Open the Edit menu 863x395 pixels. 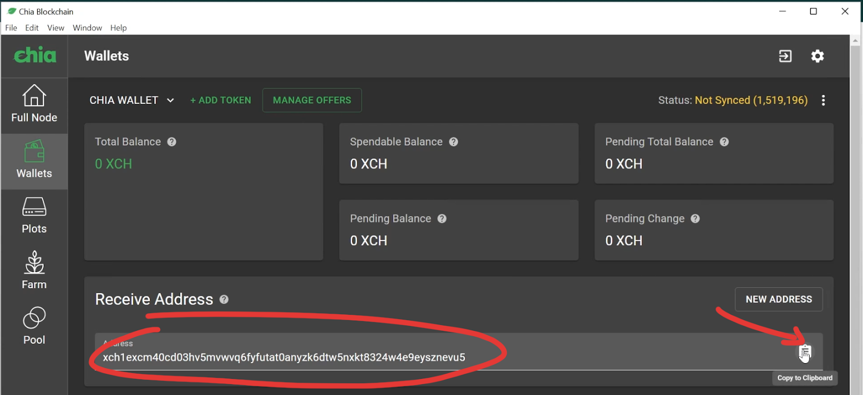pyautogui.click(x=32, y=28)
